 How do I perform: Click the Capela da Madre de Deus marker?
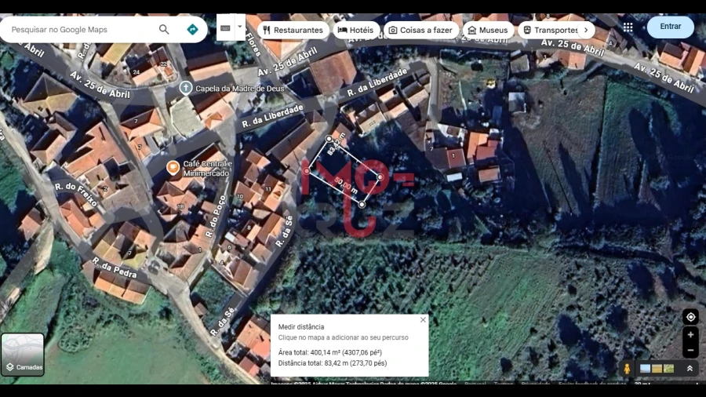pos(185,88)
